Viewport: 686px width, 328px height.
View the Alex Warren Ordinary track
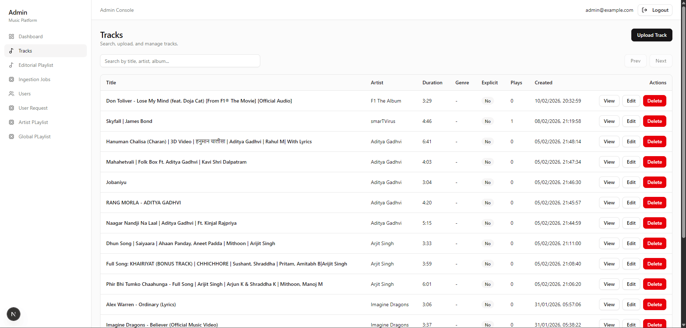click(x=609, y=304)
